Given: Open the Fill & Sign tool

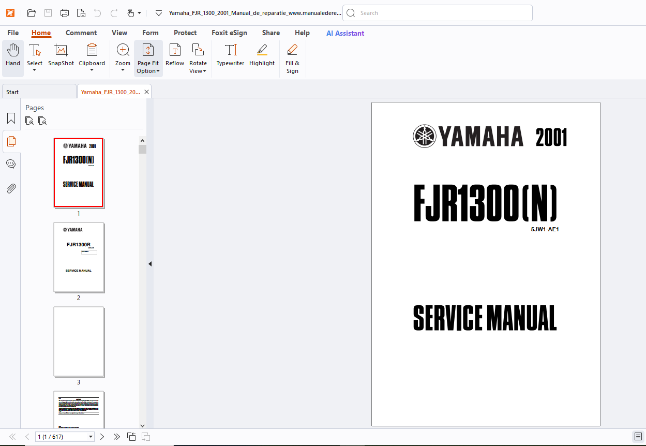Looking at the screenshot, I should click(x=292, y=58).
